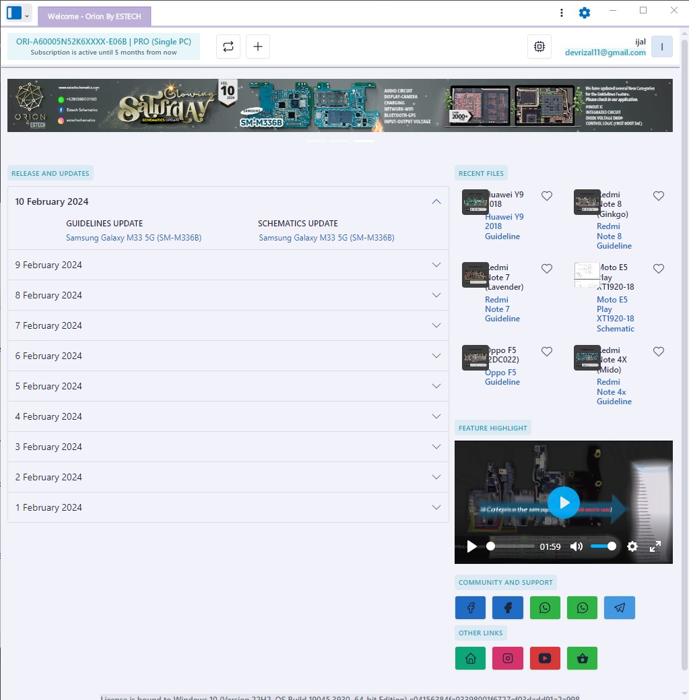Image resolution: width=689 pixels, height=700 pixels.
Task: Click the sync/refresh arrows icon
Action: 228,46
